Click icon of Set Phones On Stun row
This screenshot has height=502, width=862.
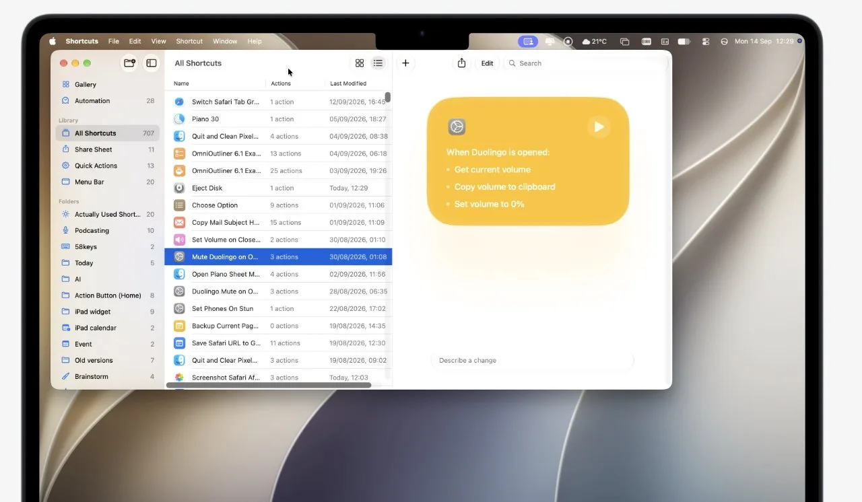tap(179, 309)
